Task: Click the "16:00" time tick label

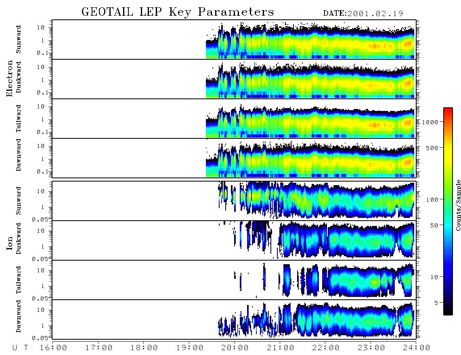Action: (x=54, y=348)
